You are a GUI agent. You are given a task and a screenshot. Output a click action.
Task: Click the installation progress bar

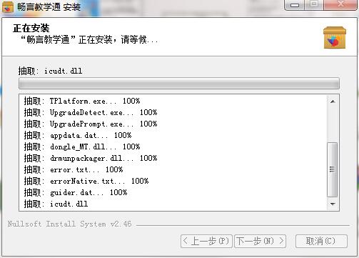click(179, 84)
